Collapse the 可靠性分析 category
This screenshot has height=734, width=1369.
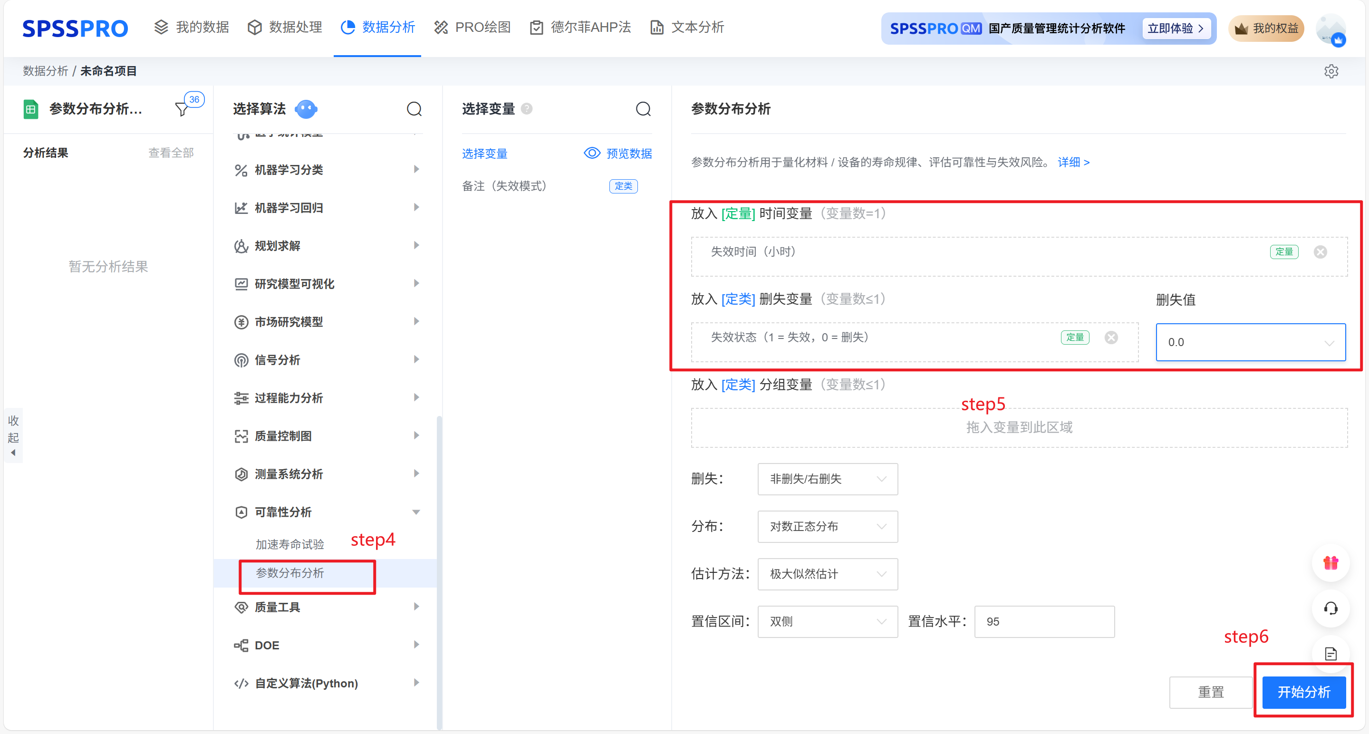pos(416,512)
